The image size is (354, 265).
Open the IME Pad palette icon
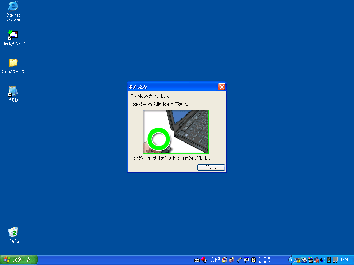click(x=225, y=260)
